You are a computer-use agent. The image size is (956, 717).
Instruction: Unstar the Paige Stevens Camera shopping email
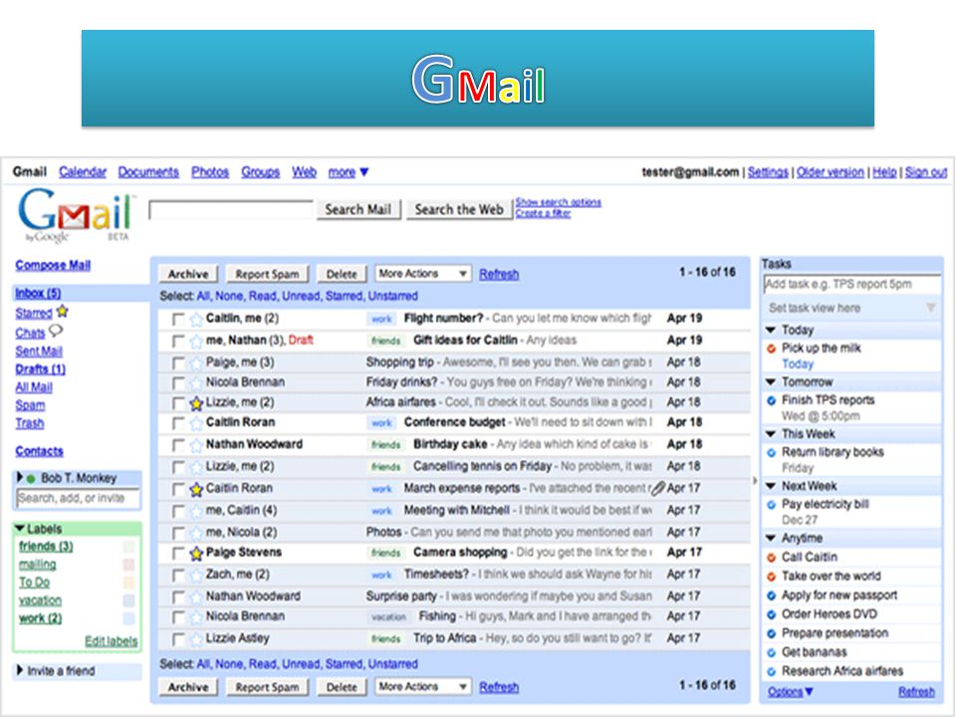tap(196, 553)
